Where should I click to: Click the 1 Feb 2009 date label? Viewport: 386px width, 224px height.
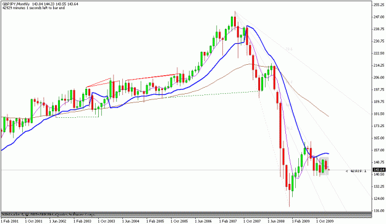click(x=301, y=221)
